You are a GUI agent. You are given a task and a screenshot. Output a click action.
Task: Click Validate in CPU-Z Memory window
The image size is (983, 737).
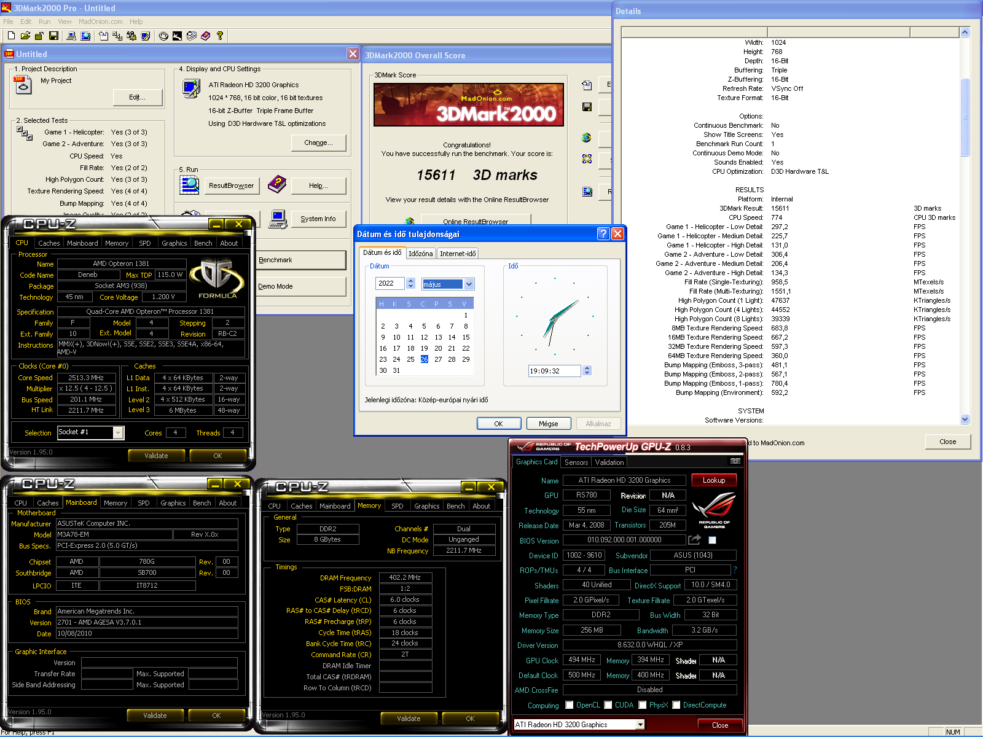tap(409, 719)
